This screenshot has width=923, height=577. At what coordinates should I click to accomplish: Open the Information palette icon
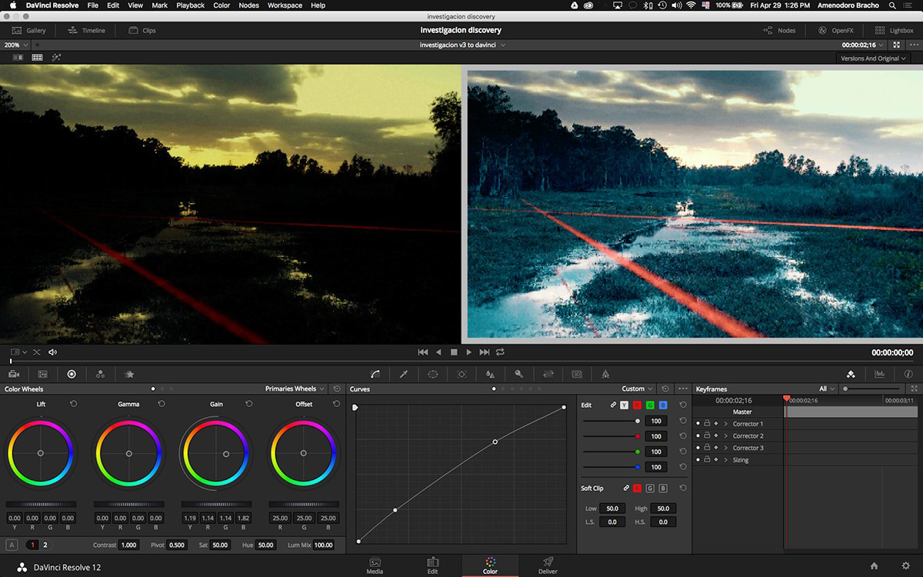pyautogui.click(x=908, y=374)
